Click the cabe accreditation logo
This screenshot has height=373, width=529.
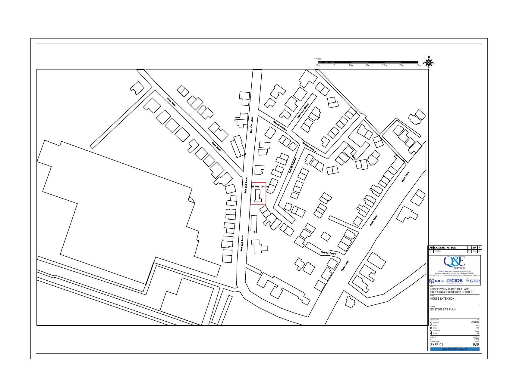pyautogui.click(x=473, y=281)
